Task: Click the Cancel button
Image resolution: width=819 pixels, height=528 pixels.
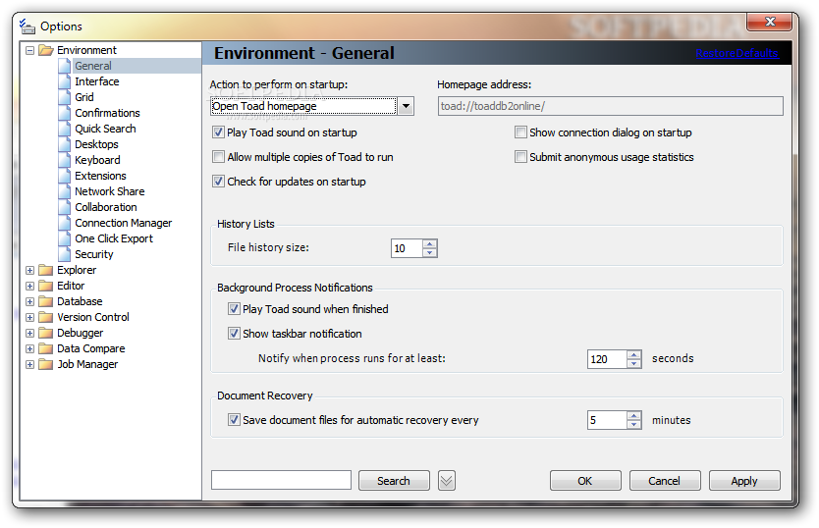Action: point(665,481)
